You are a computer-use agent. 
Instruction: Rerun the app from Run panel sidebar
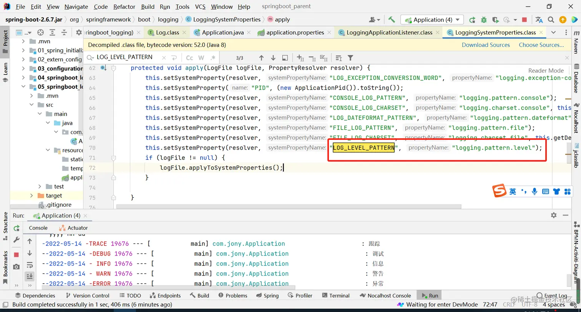[17, 228]
